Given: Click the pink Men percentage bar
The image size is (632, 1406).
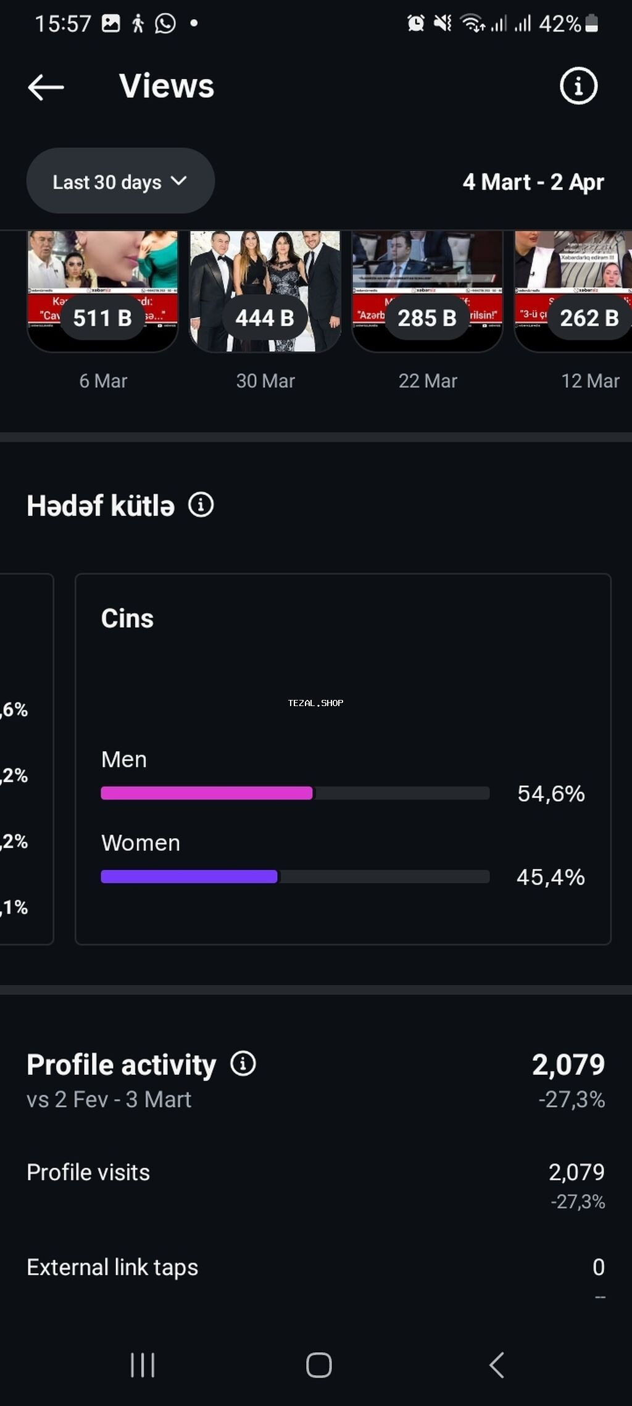Looking at the screenshot, I should click(207, 793).
